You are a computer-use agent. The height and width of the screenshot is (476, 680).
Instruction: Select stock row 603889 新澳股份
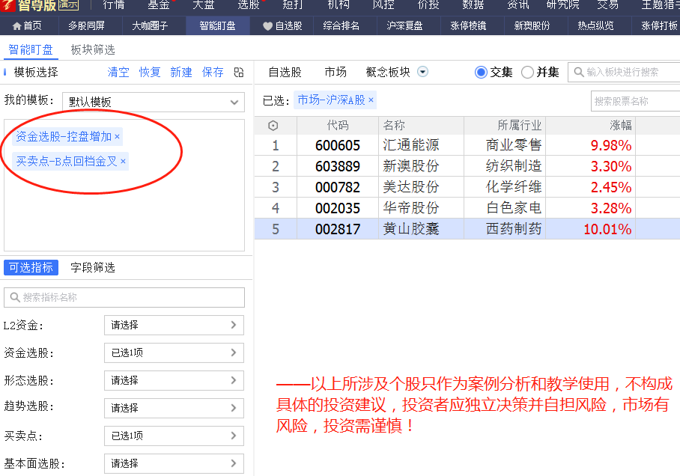467,166
